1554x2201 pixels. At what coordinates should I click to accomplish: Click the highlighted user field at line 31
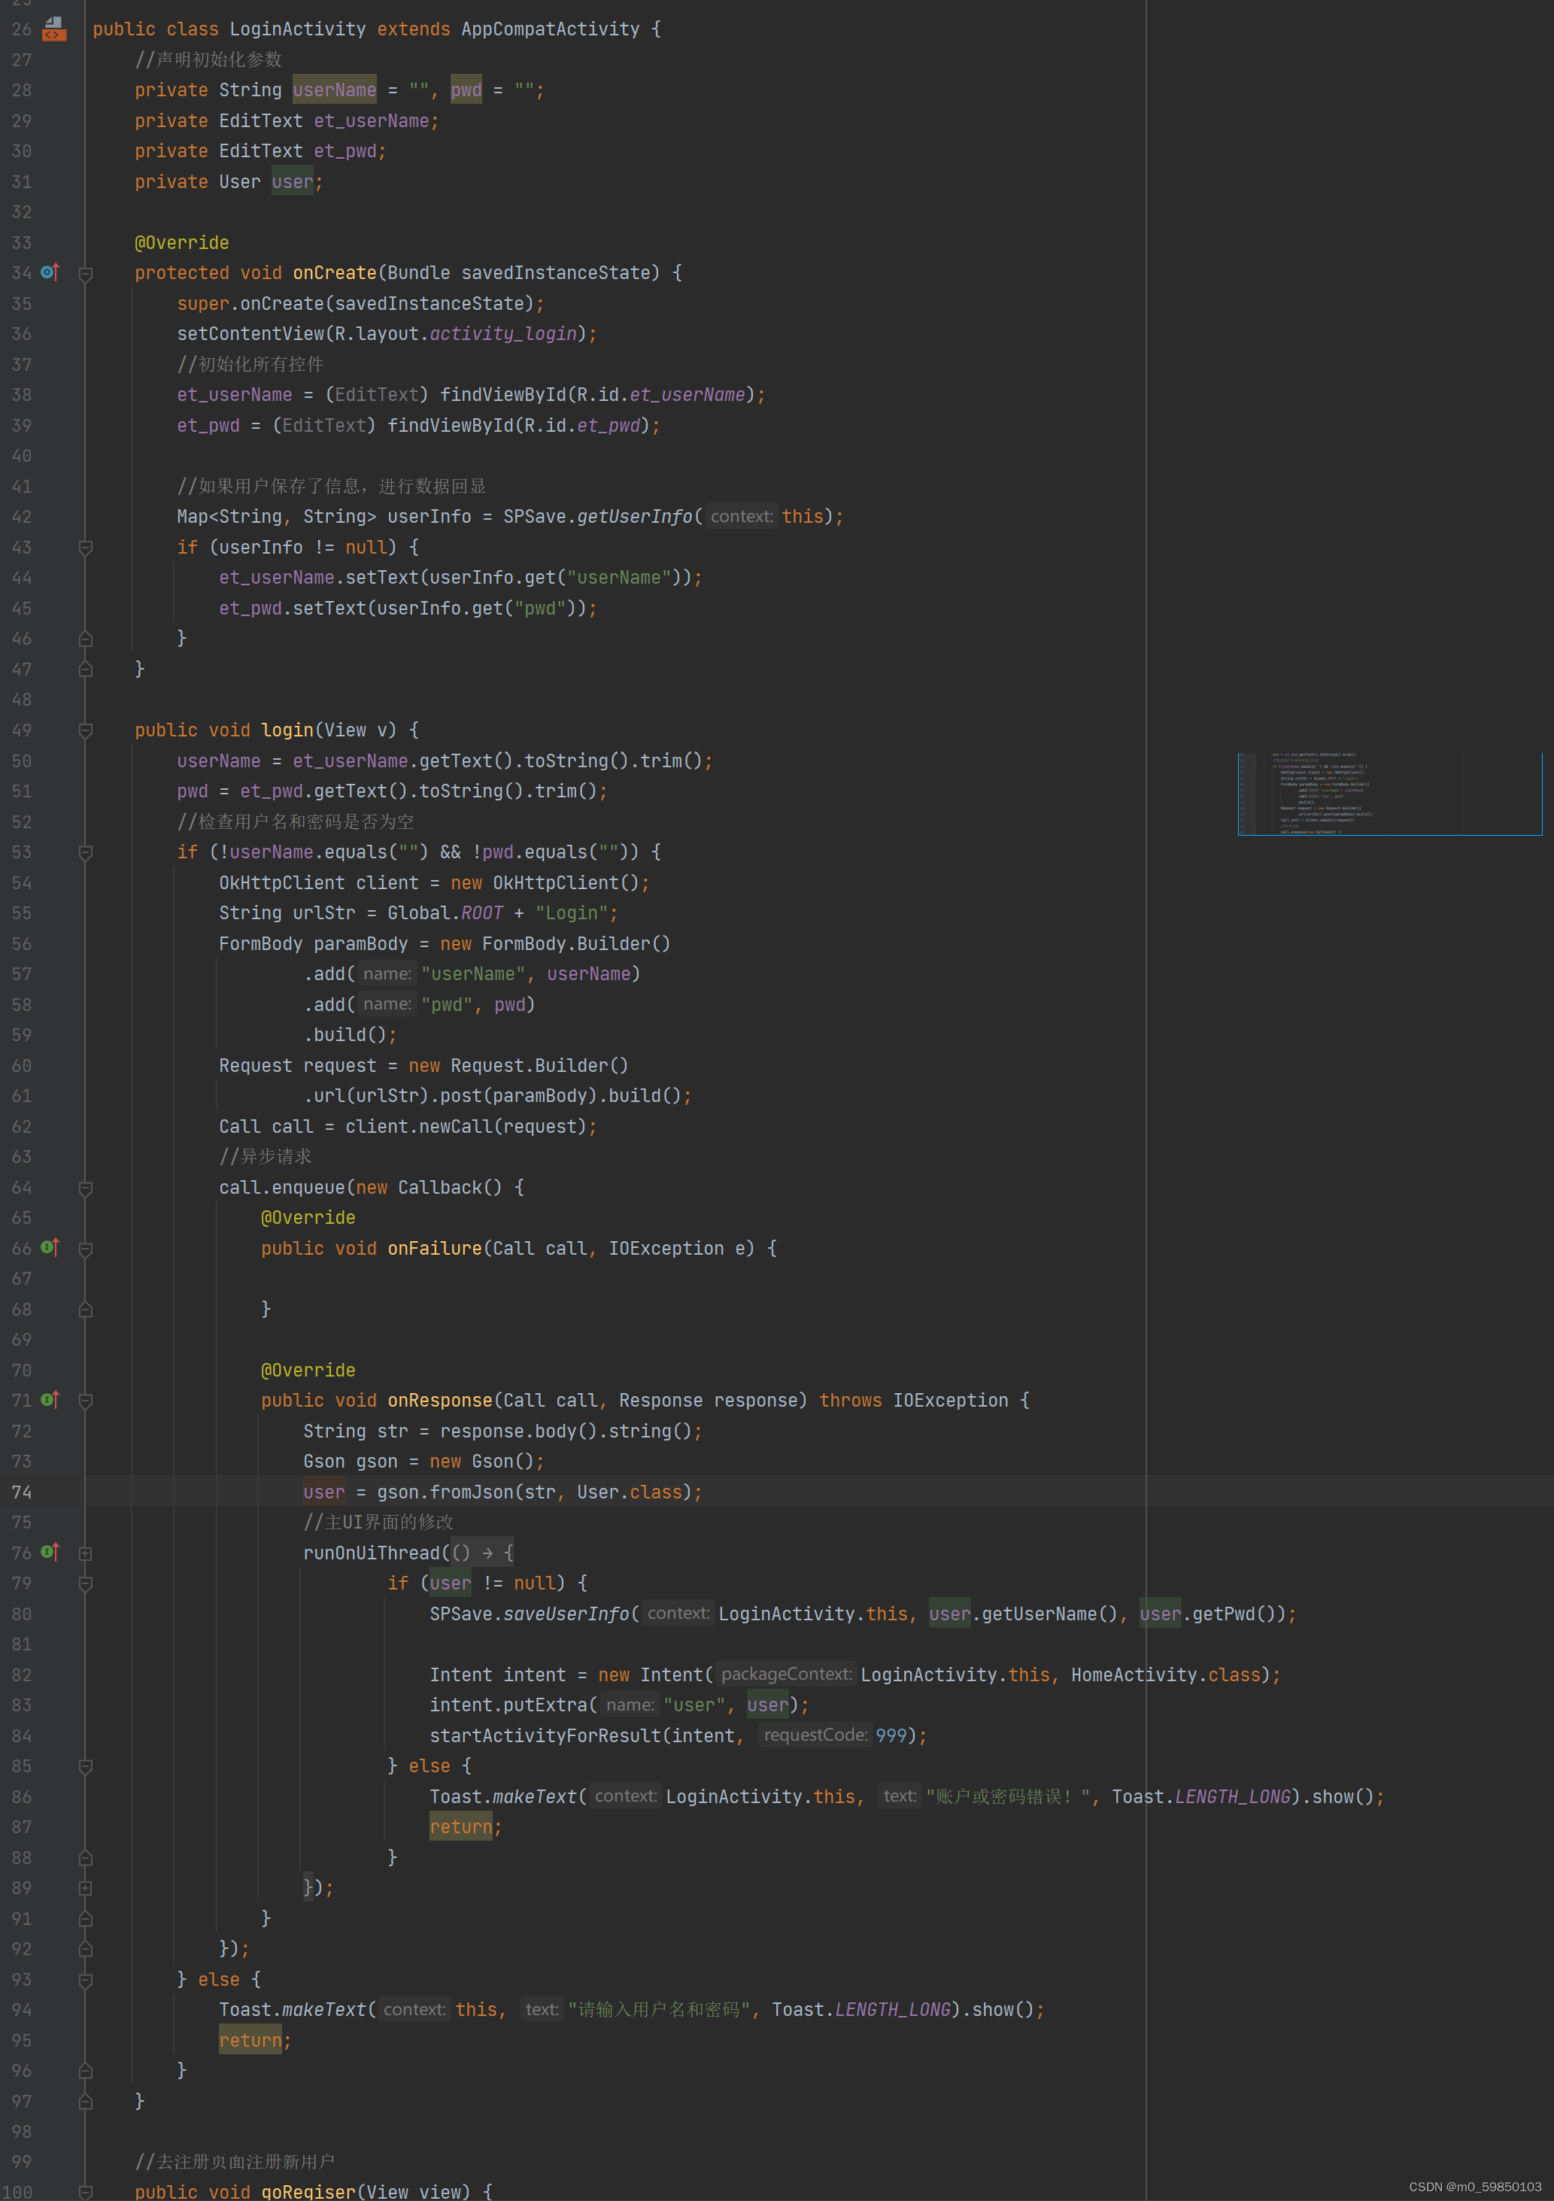coord(293,181)
